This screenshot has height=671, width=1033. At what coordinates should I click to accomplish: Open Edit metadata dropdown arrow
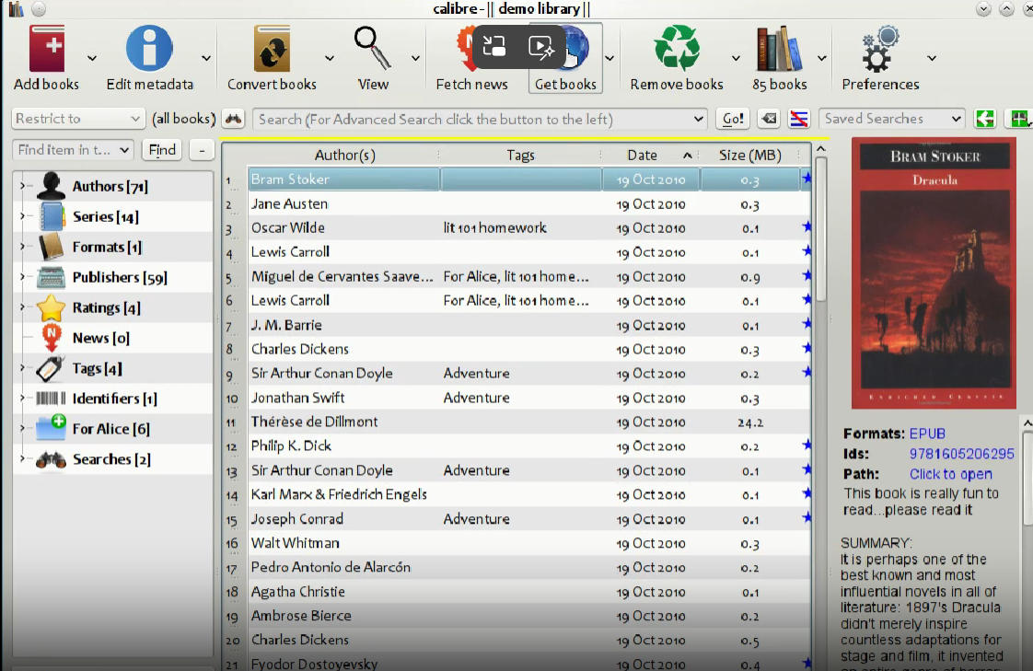point(205,58)
